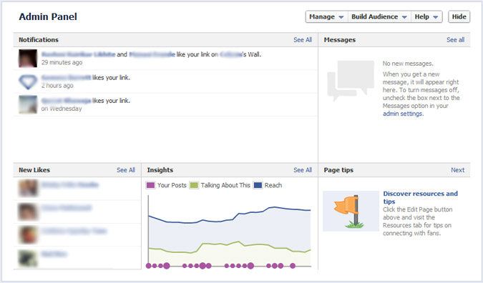See all Messages

coord(455,40)
